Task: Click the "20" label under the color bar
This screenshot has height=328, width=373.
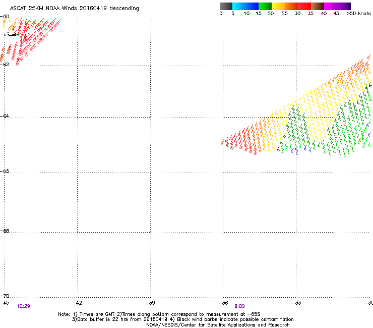Action: pos(271,14)
